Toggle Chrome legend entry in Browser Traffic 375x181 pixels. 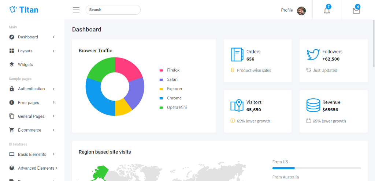click(171, 98)
